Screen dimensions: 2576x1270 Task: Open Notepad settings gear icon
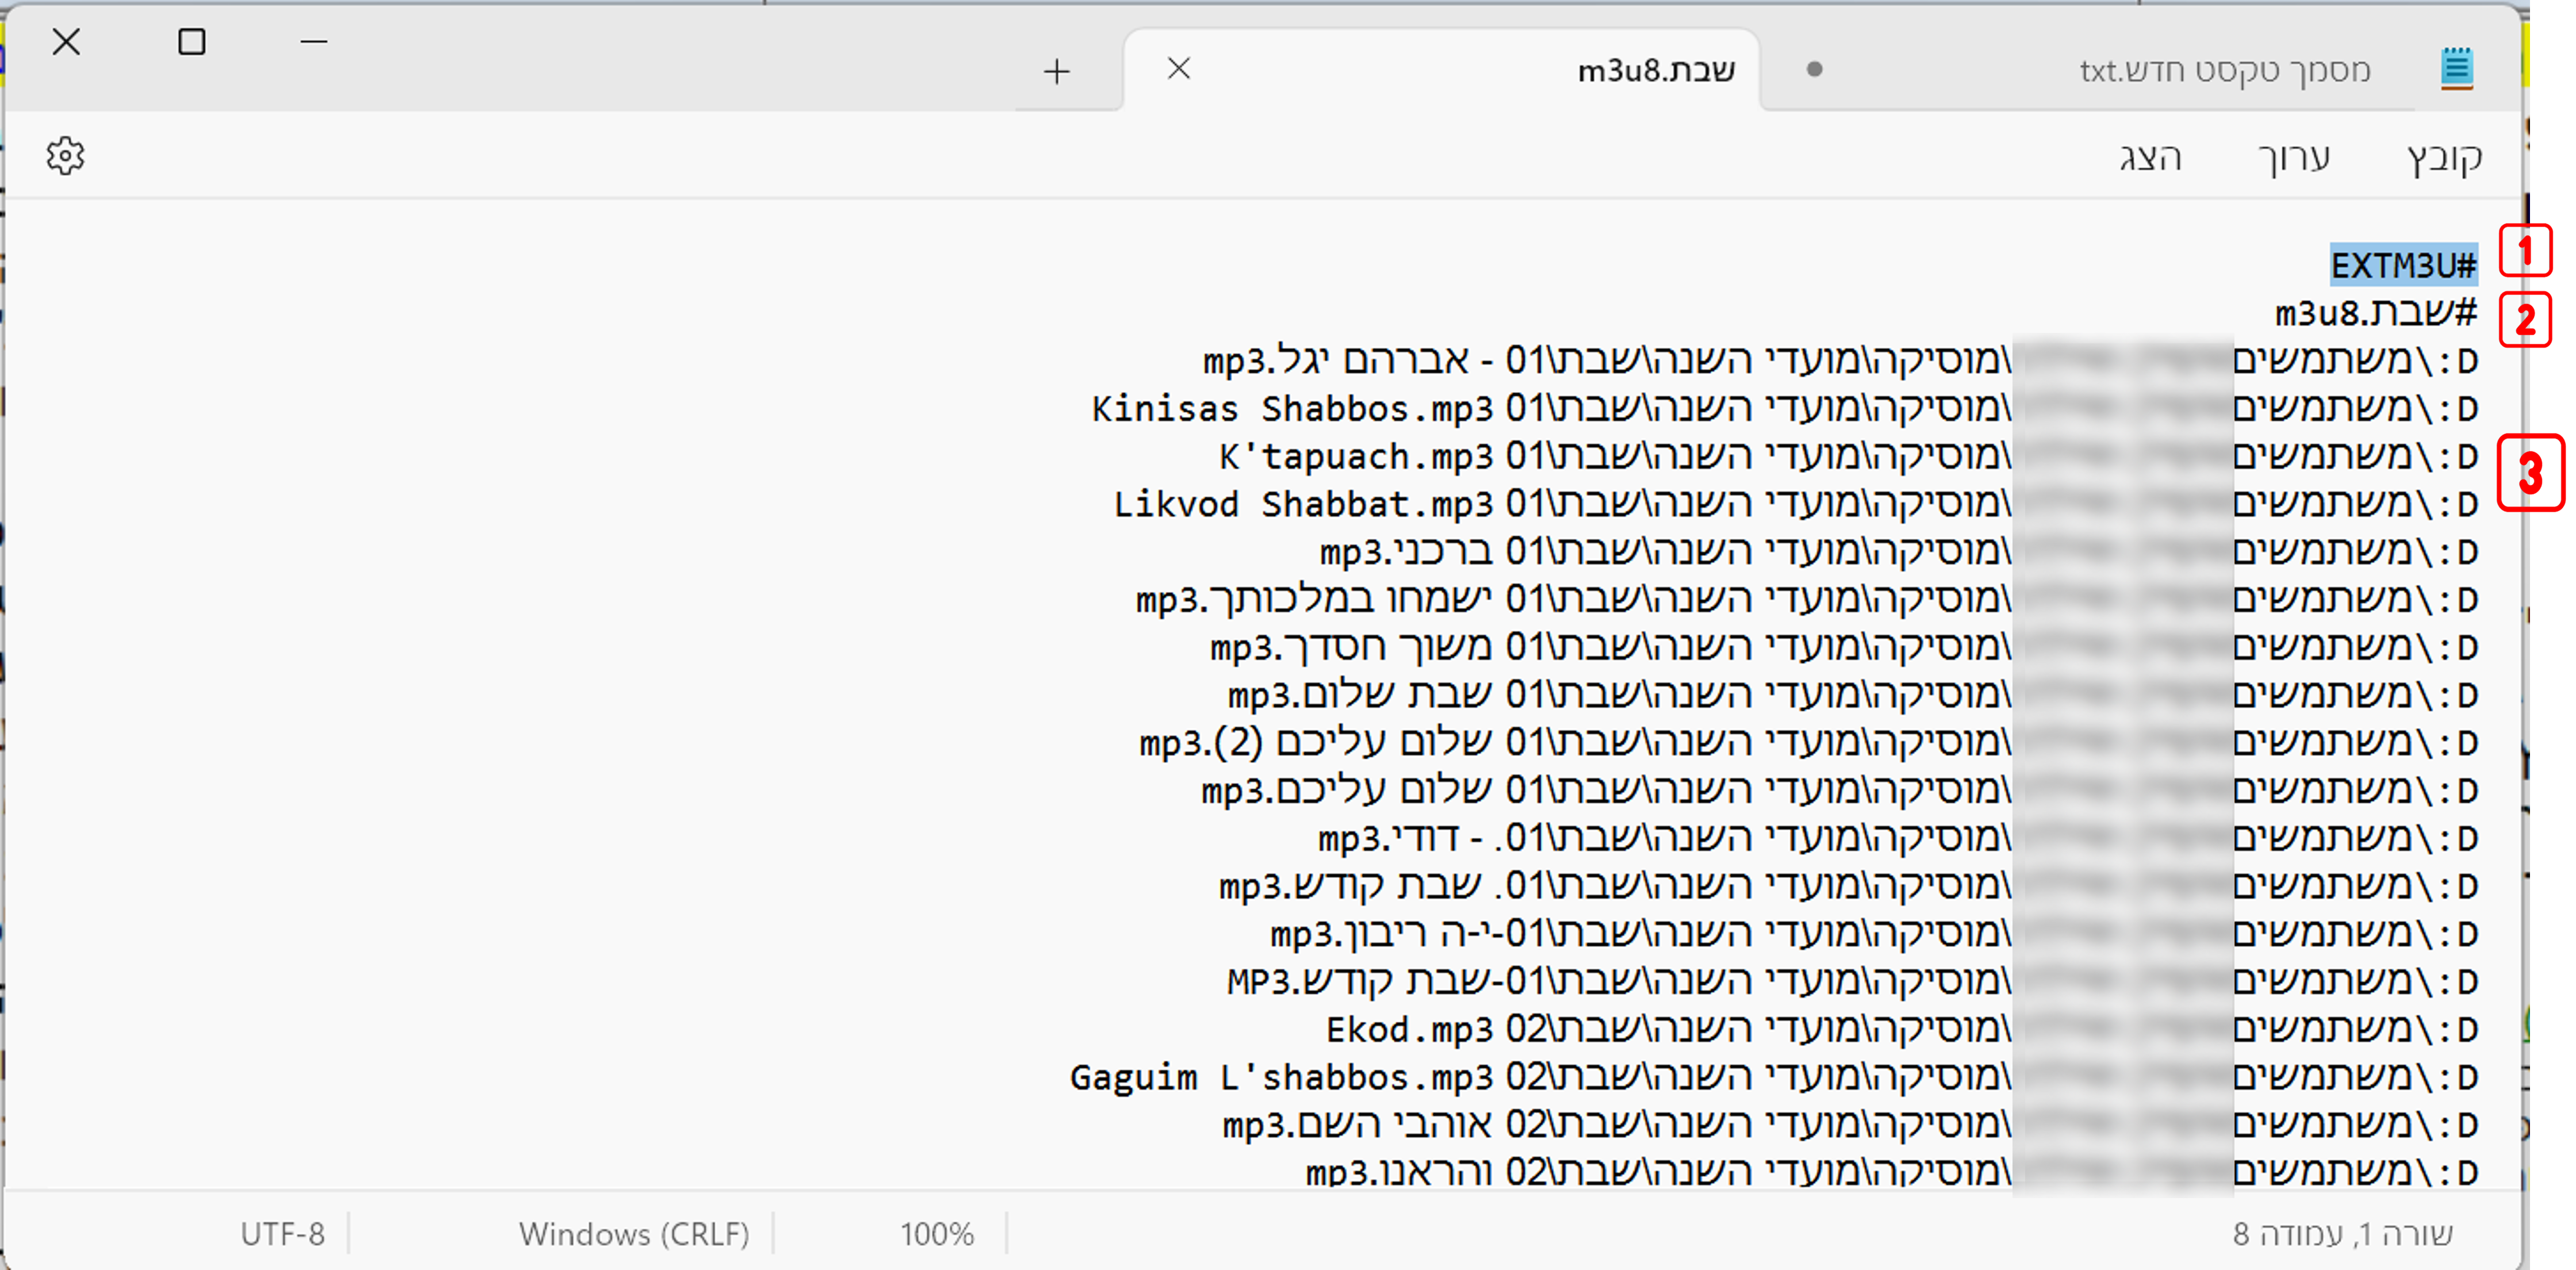tap(65, 156)
